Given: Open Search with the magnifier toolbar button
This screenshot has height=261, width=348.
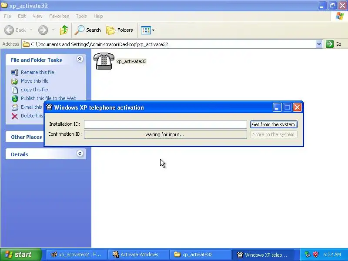Looking at the screenshot, I should tap(88, 30).
